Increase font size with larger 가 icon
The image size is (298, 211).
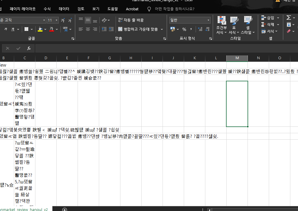point(63,20)
